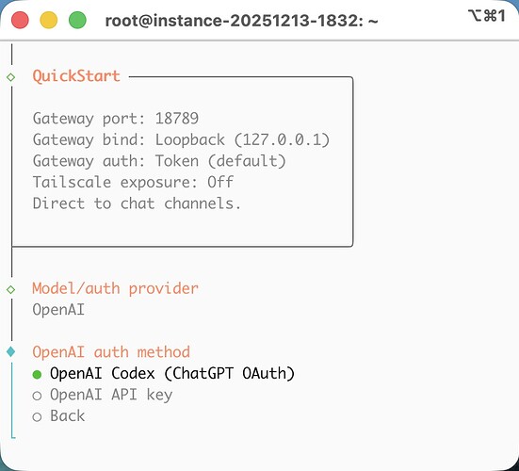Choose the OpenAI API key option
Screen dimensions: 519x471
pos(103,395)
